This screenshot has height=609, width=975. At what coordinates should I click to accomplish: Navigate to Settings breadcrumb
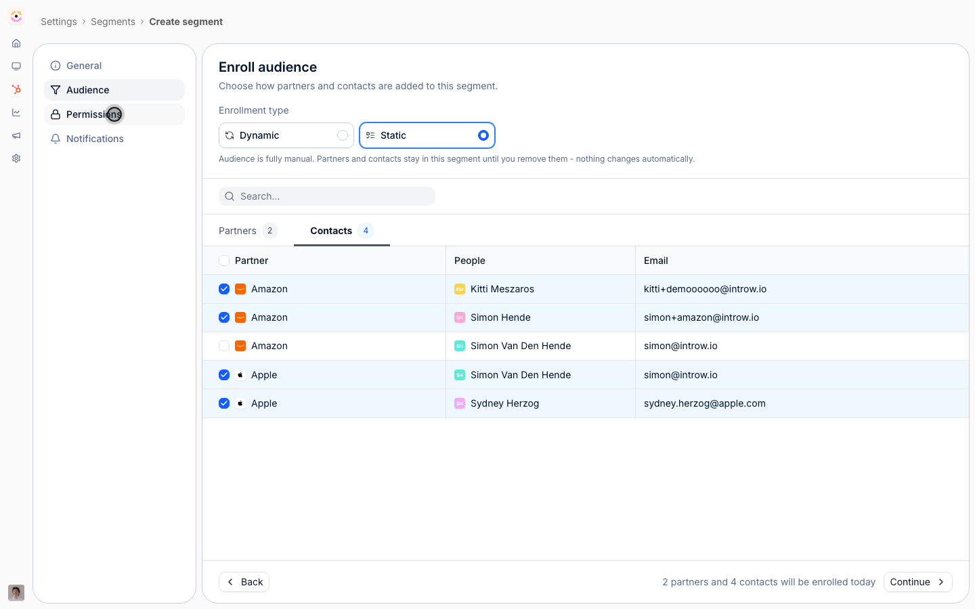(59, 22)
